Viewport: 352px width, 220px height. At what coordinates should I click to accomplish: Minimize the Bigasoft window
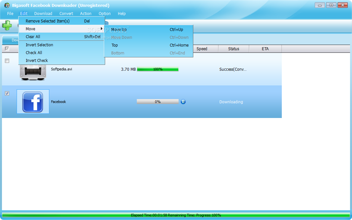pyautogui.click(x=320, y=5)
